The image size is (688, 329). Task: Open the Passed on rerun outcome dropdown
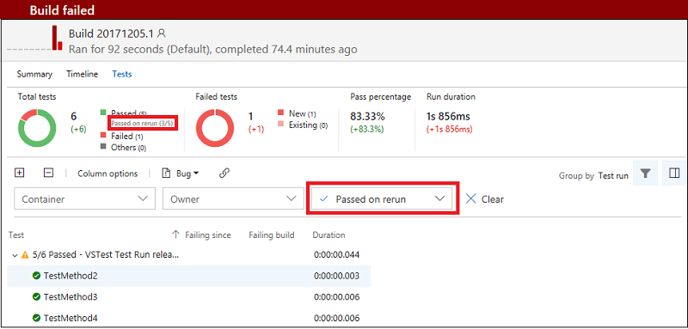pyautogui.click(x=382, y=199)
